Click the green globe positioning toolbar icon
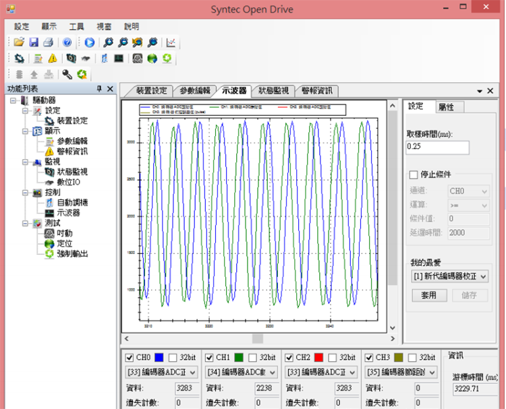 pyautogui.click(x=152, y=59)
